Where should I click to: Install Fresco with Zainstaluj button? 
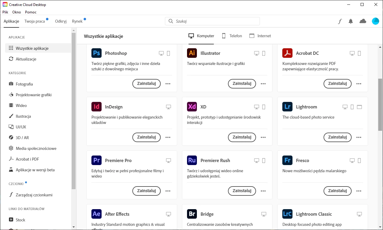click(337, 191)
